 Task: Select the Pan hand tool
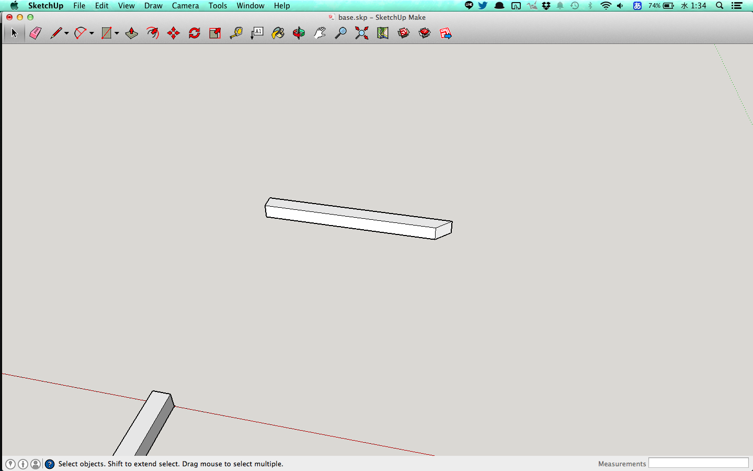pos(320,33)
